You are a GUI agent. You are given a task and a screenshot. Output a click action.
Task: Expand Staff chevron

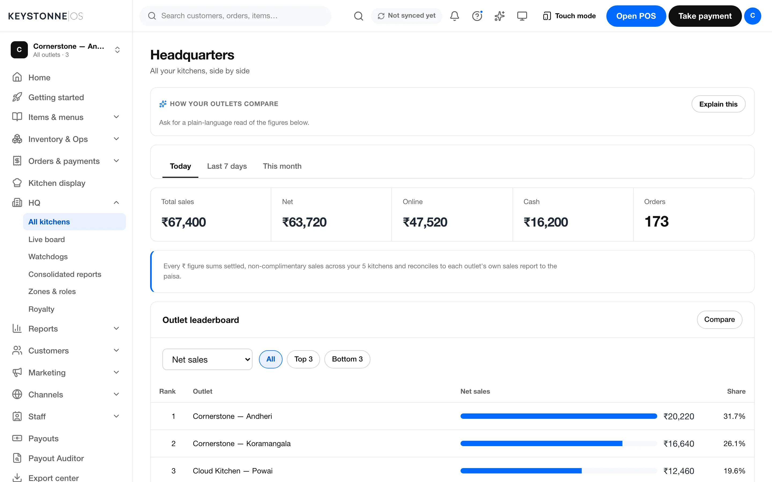116,417
